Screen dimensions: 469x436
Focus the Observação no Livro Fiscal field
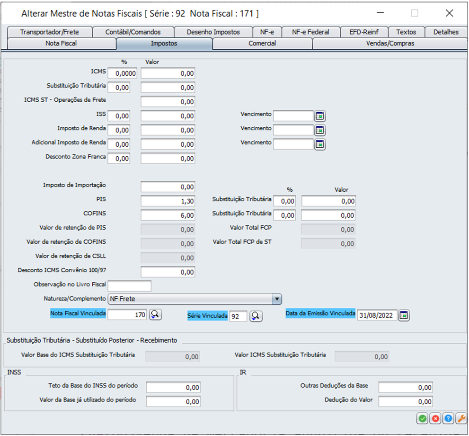click(x=130, y=286)
